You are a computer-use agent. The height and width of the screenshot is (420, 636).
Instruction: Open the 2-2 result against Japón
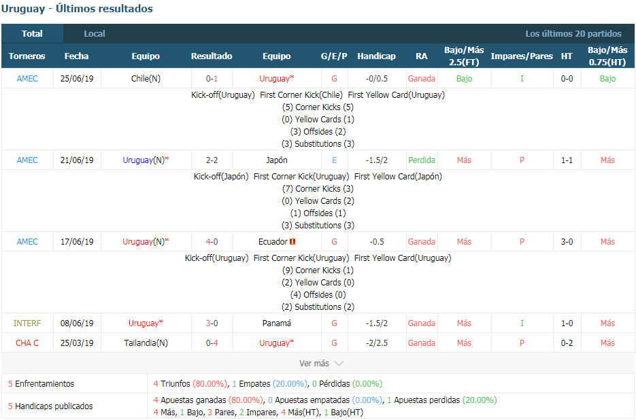coord(212,160)
